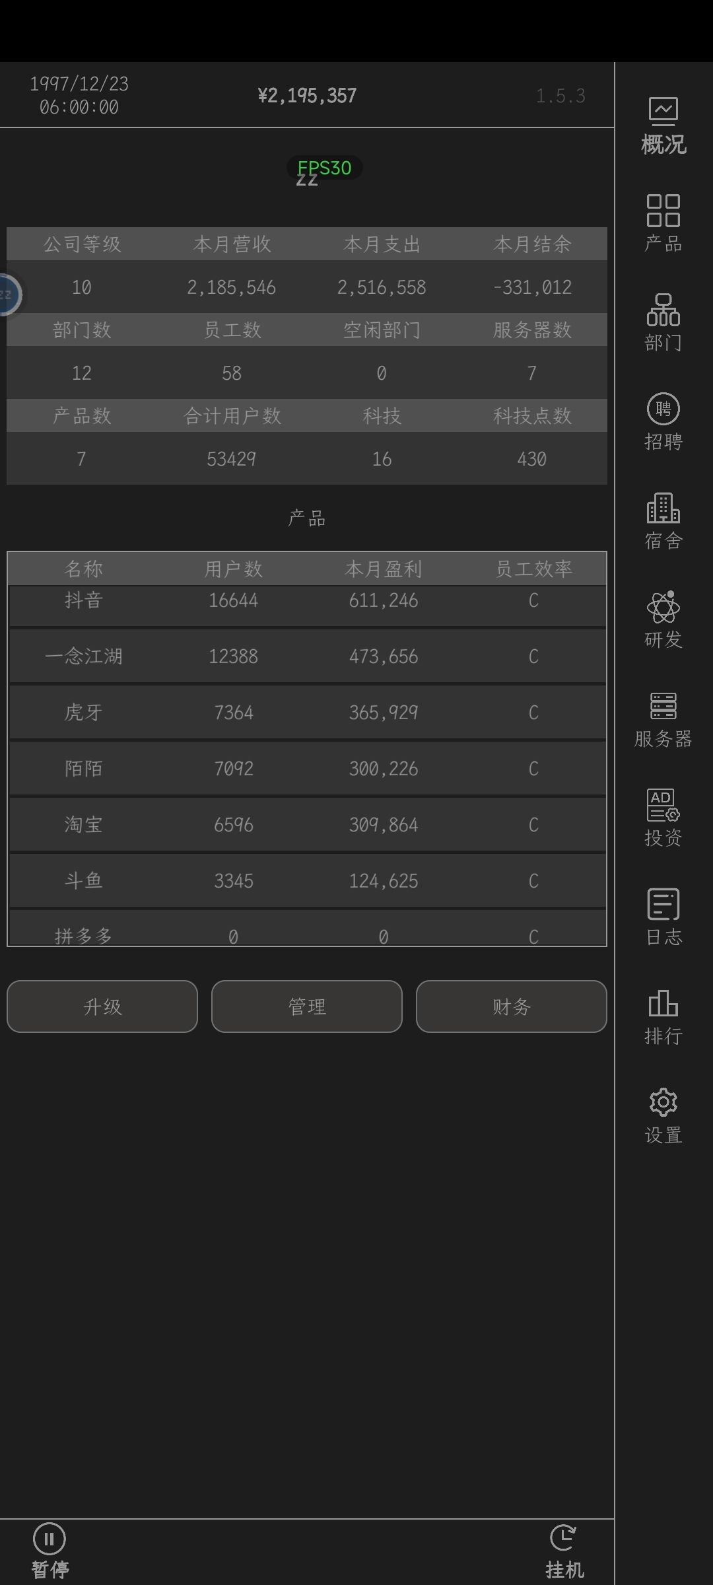The height and width of the screenshot is (1585, 713).
Task: Click the 财务 finance button
Action: tap(512, 1006)
